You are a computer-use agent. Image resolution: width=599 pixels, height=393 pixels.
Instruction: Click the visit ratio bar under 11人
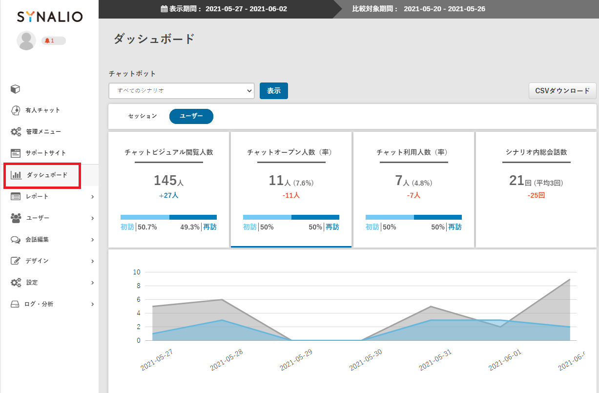pyautogui.click(x=291, y=217)
